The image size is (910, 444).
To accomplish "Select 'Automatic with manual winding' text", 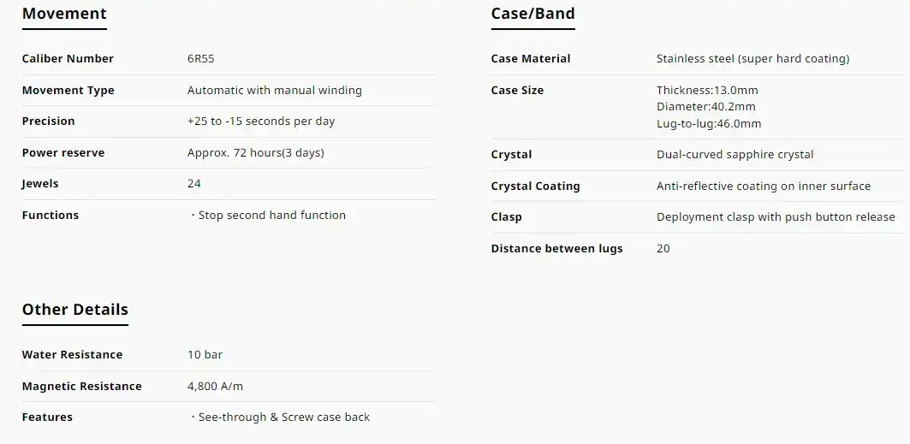I will coord(275,91).
